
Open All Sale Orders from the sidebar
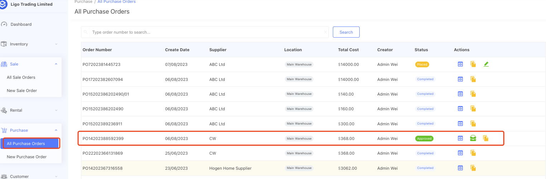[x=21, y=77]
